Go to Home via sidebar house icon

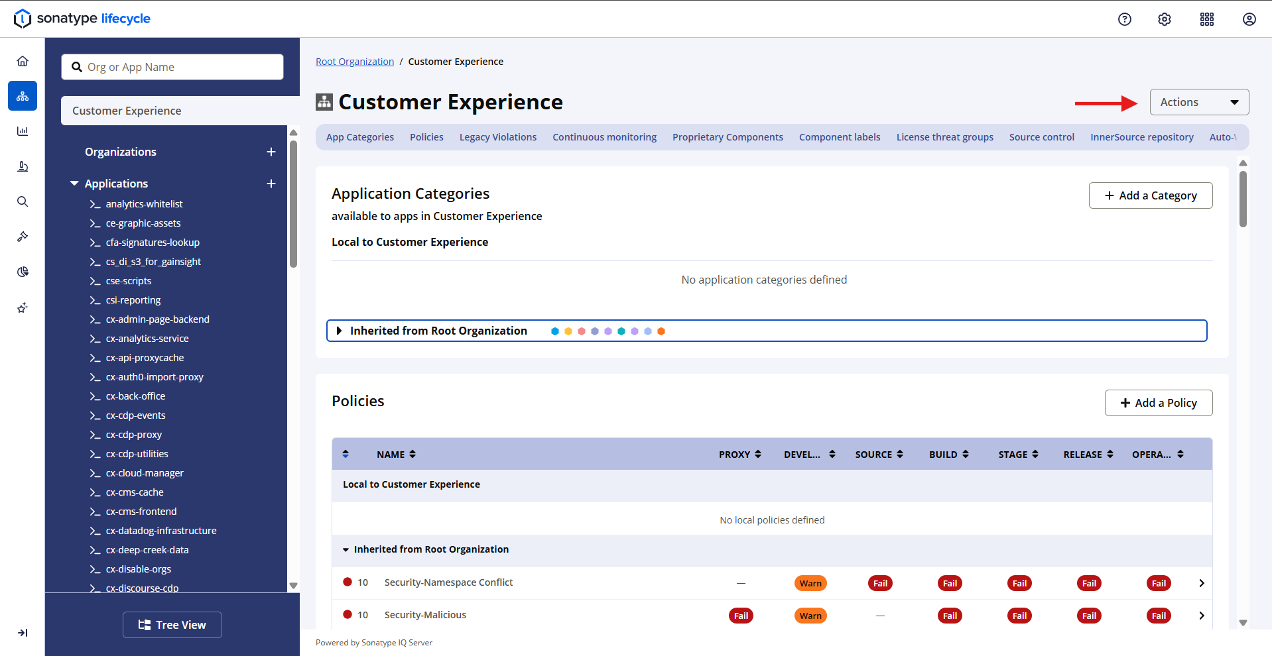23,61
